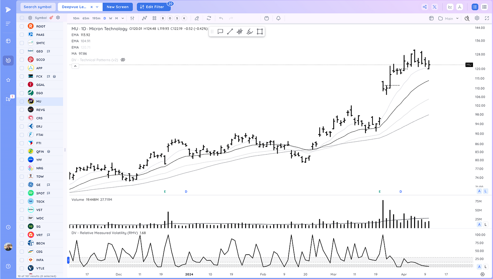Select the FCX row in watchlist
The width and height of the screenshot is (493, 279).
[40, 76]
